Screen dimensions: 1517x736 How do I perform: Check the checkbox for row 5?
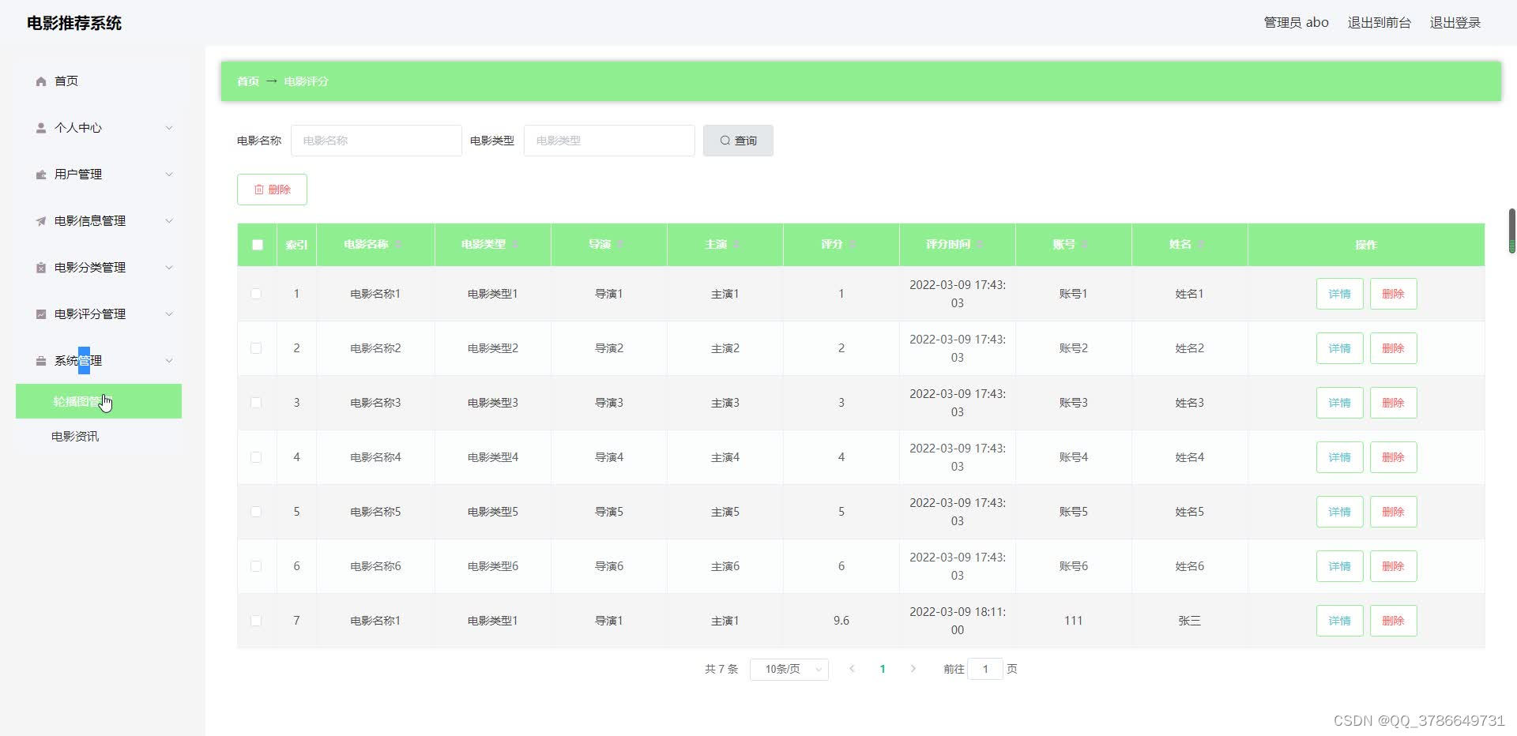click(x=256, y=512)
